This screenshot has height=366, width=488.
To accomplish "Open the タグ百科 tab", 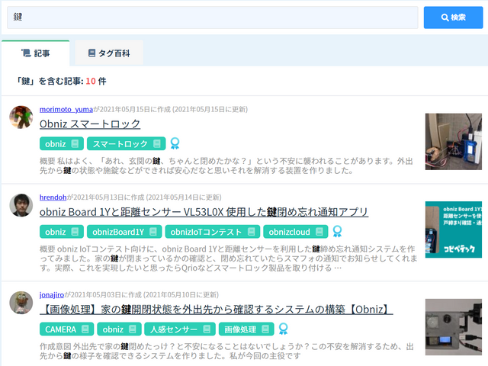I will (109, 53).
